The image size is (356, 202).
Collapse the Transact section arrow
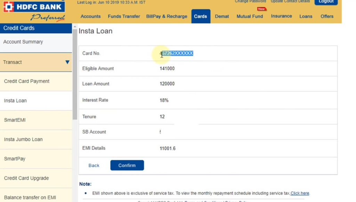(x=67, y=62)
